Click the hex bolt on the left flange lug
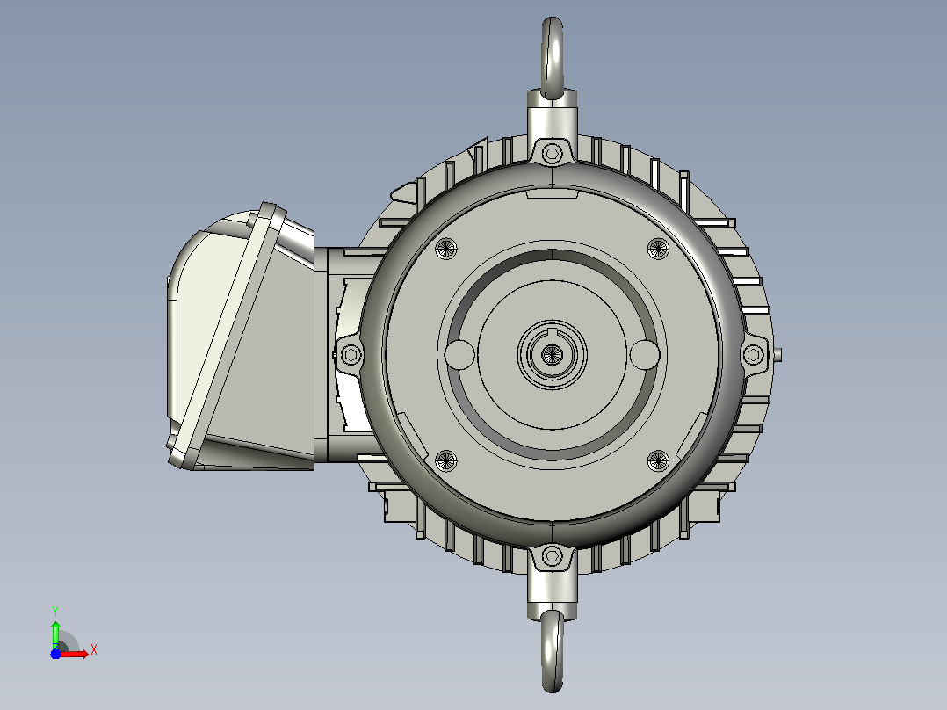This screenshot has width=947, height=710. click(x=351, y=354)
